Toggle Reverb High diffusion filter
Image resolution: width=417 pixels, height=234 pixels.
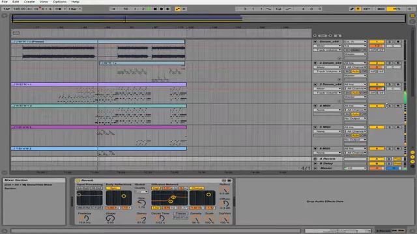tap(156, 188)
